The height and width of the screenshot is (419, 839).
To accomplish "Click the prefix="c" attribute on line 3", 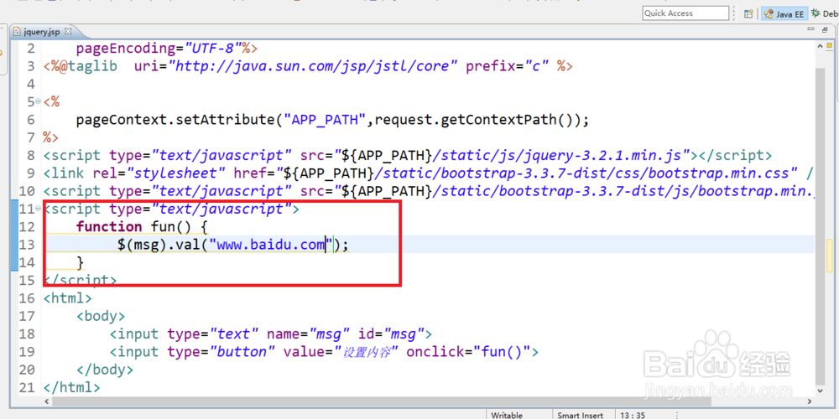I will coord(508,67).
